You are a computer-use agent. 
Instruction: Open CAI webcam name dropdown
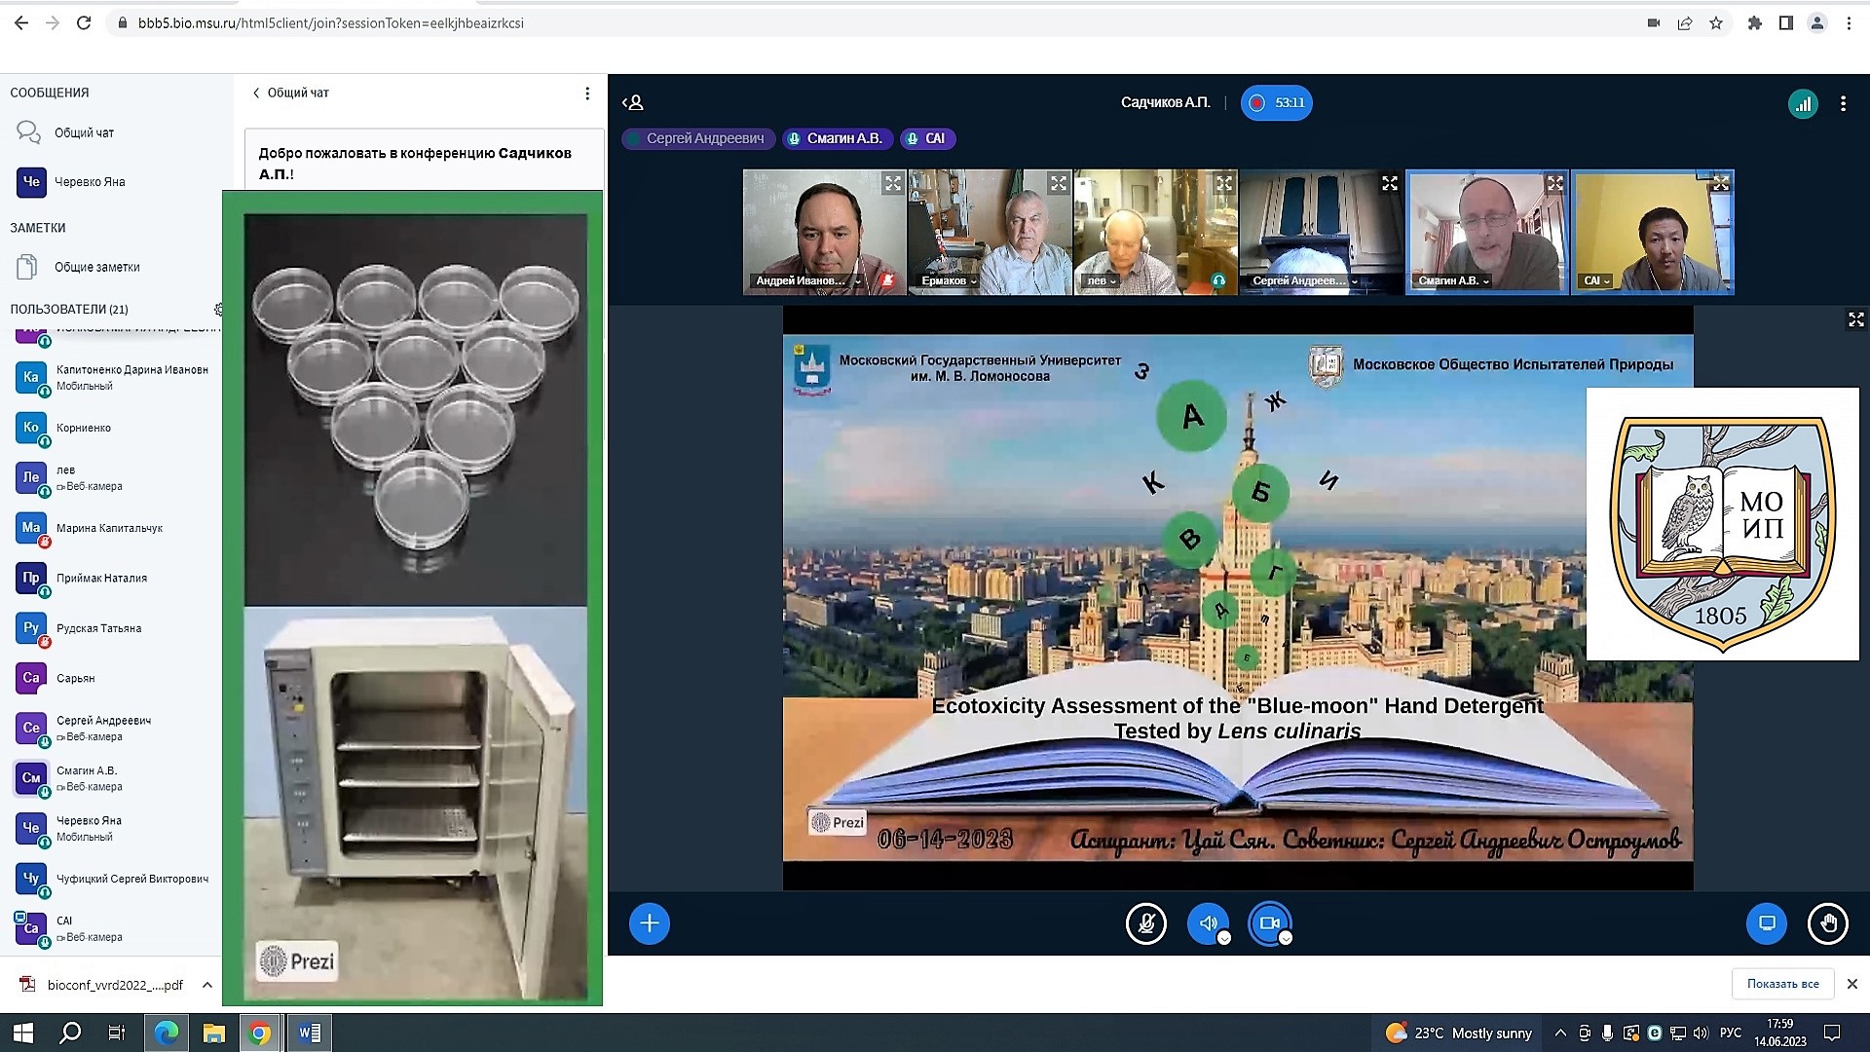coord(1597,281)
